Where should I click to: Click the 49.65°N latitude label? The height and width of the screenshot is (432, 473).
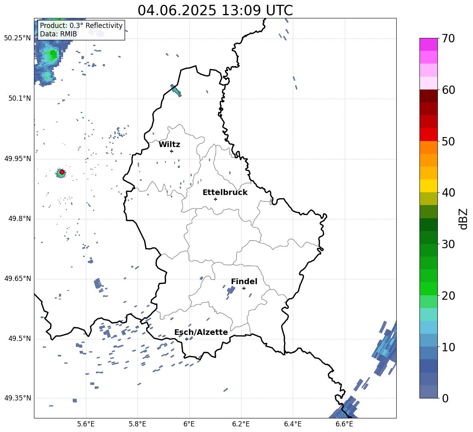pyautogui.click(x=18, y=279)
